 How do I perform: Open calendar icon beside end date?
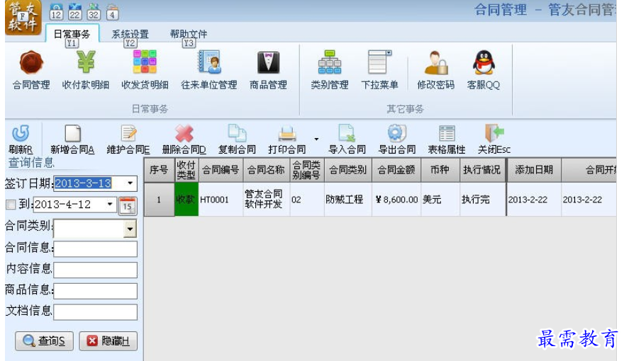128,206
